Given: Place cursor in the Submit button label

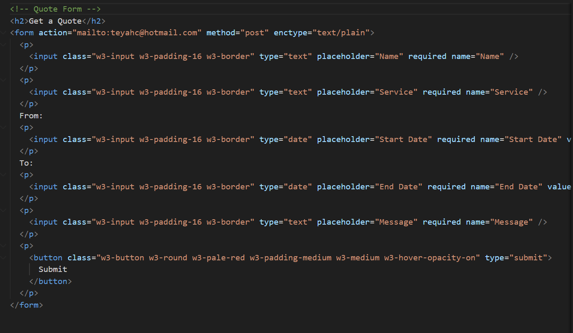Looking at the screenshot, I should [52, 269].
